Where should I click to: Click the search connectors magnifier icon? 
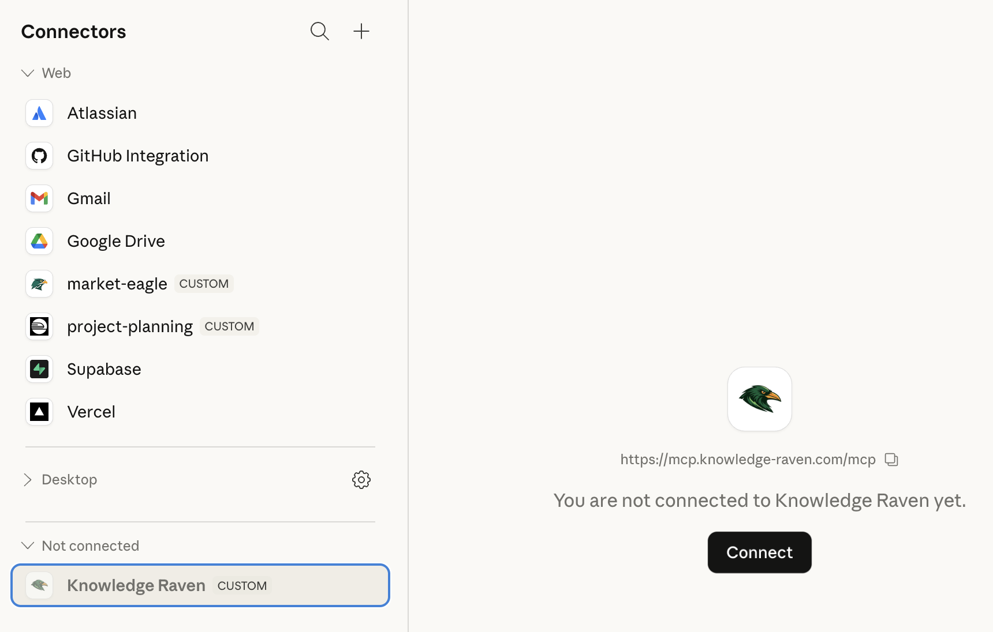point(319,31)
